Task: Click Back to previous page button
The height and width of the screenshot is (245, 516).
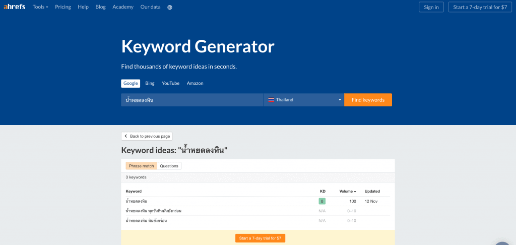Action: coord(147,136)
